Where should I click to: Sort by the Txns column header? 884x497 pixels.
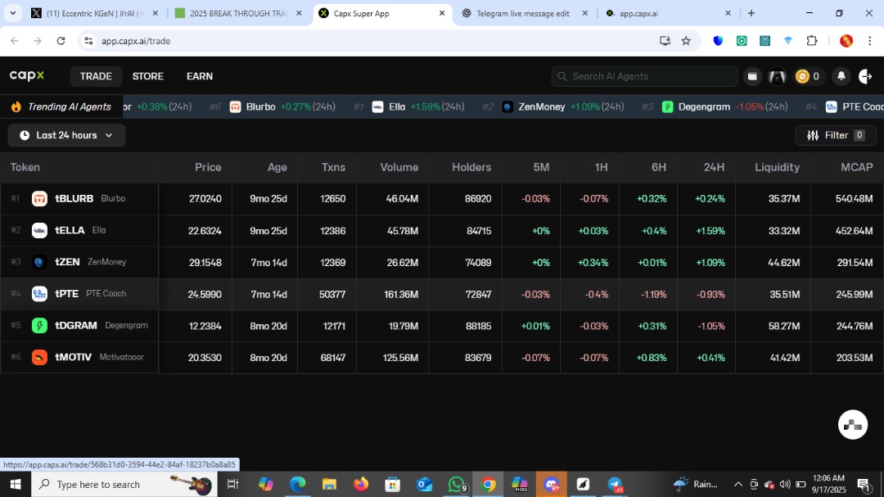(x=333, y=167)
